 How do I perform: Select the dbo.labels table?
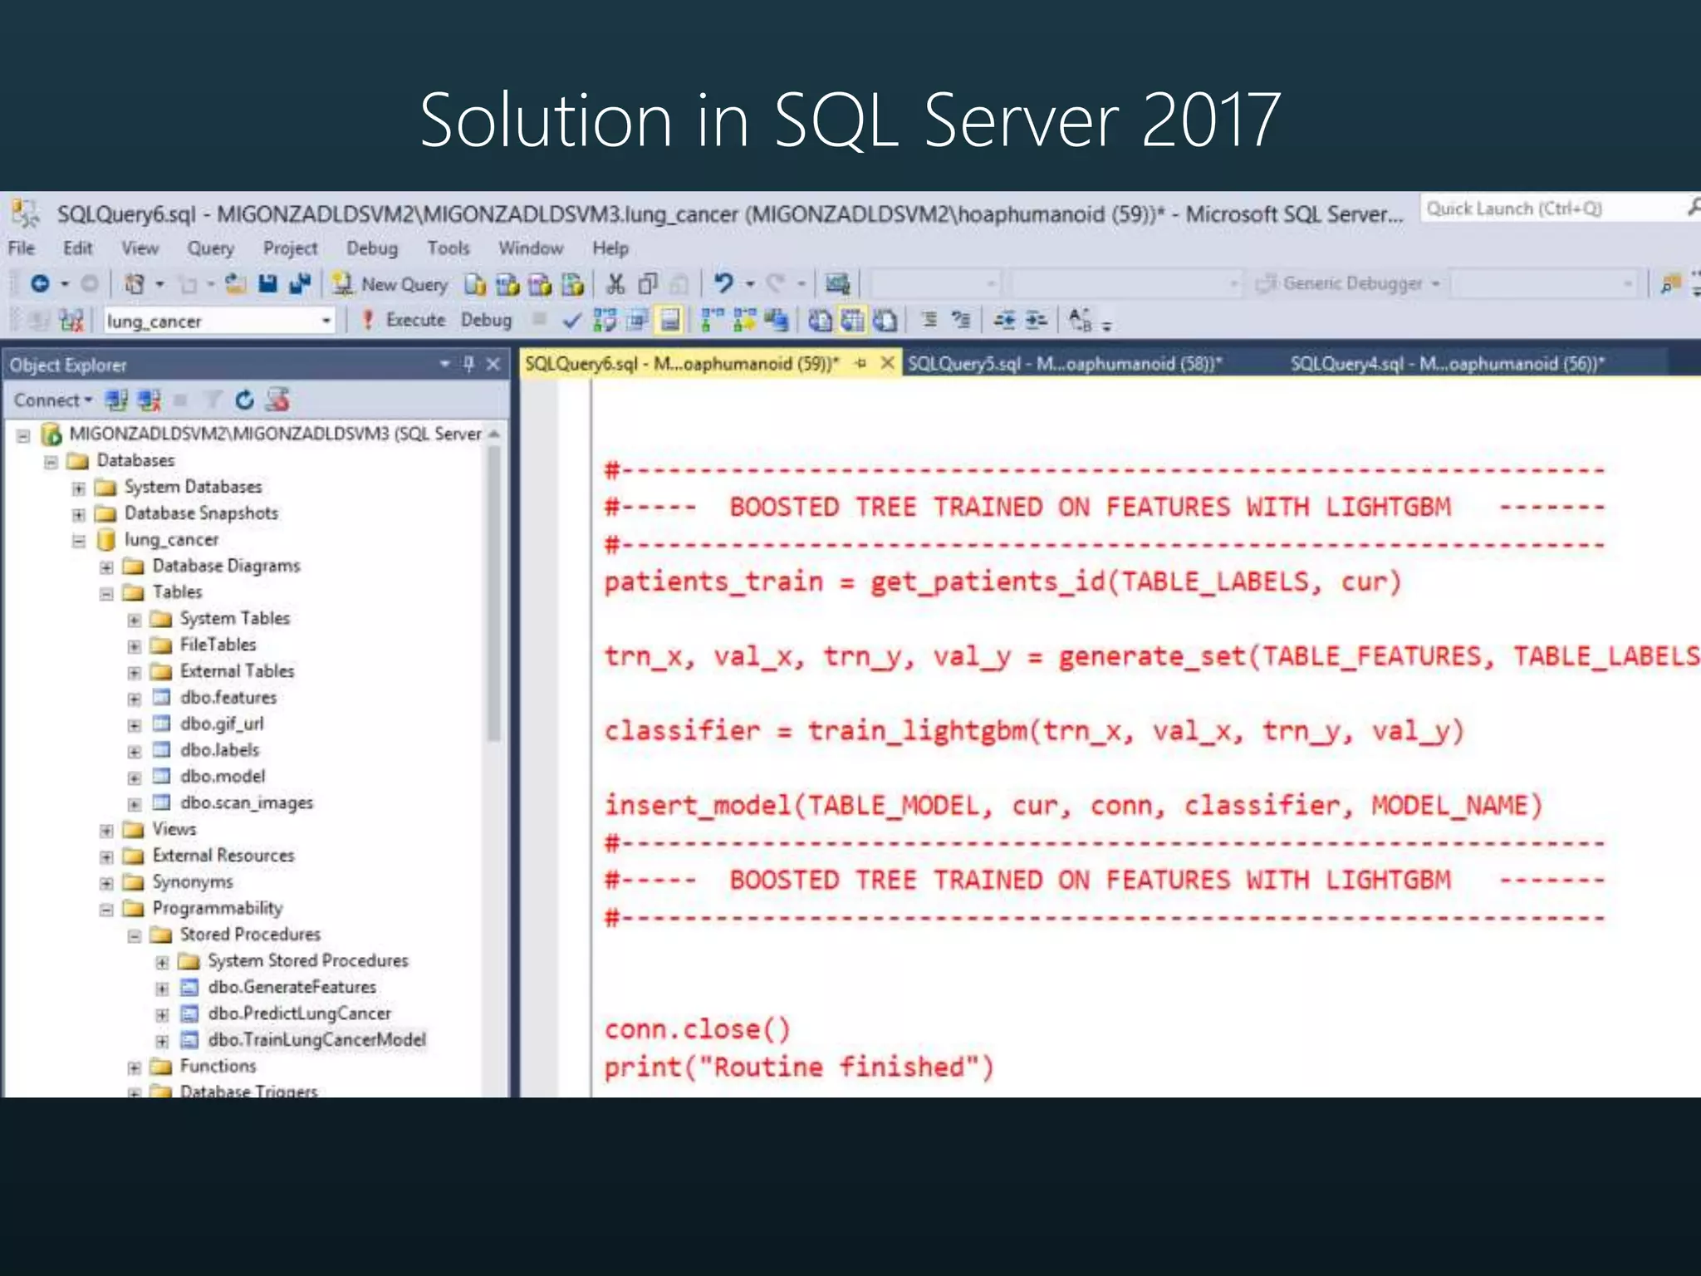click(x=219, y=749)
